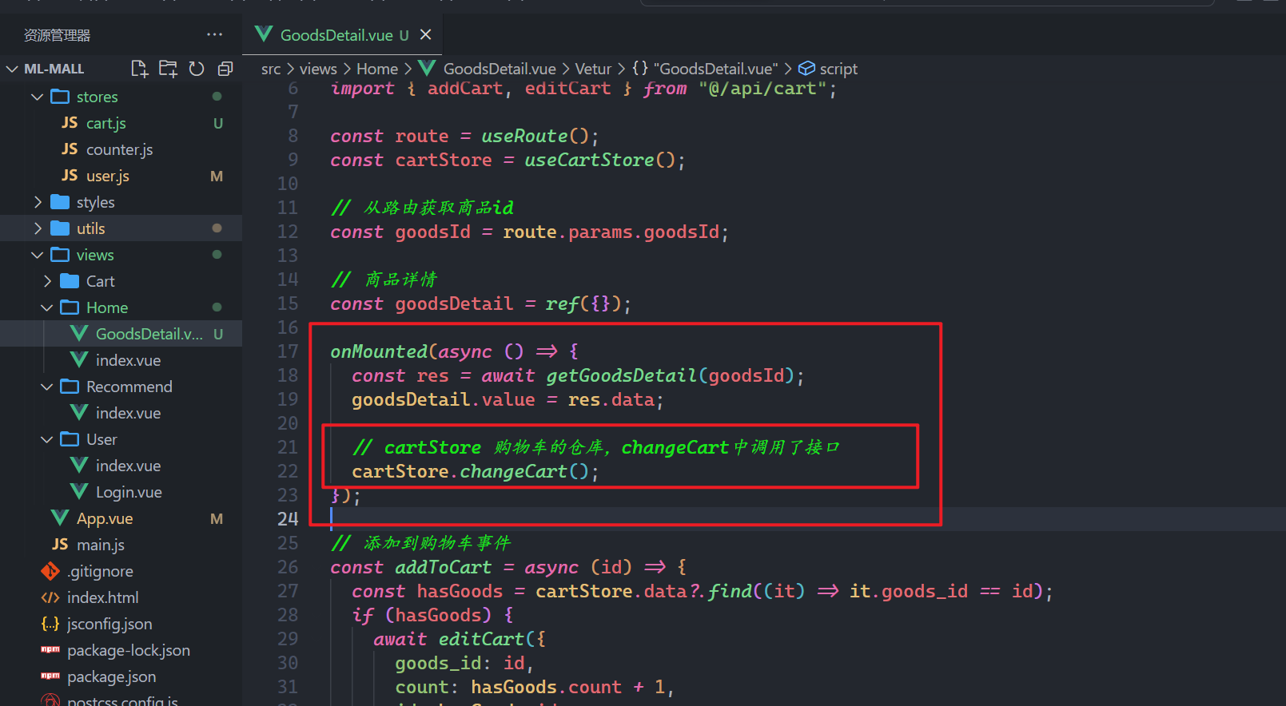Collapse the Home folder
This screenshot has height=706, width=1286.
pos(46,307)
